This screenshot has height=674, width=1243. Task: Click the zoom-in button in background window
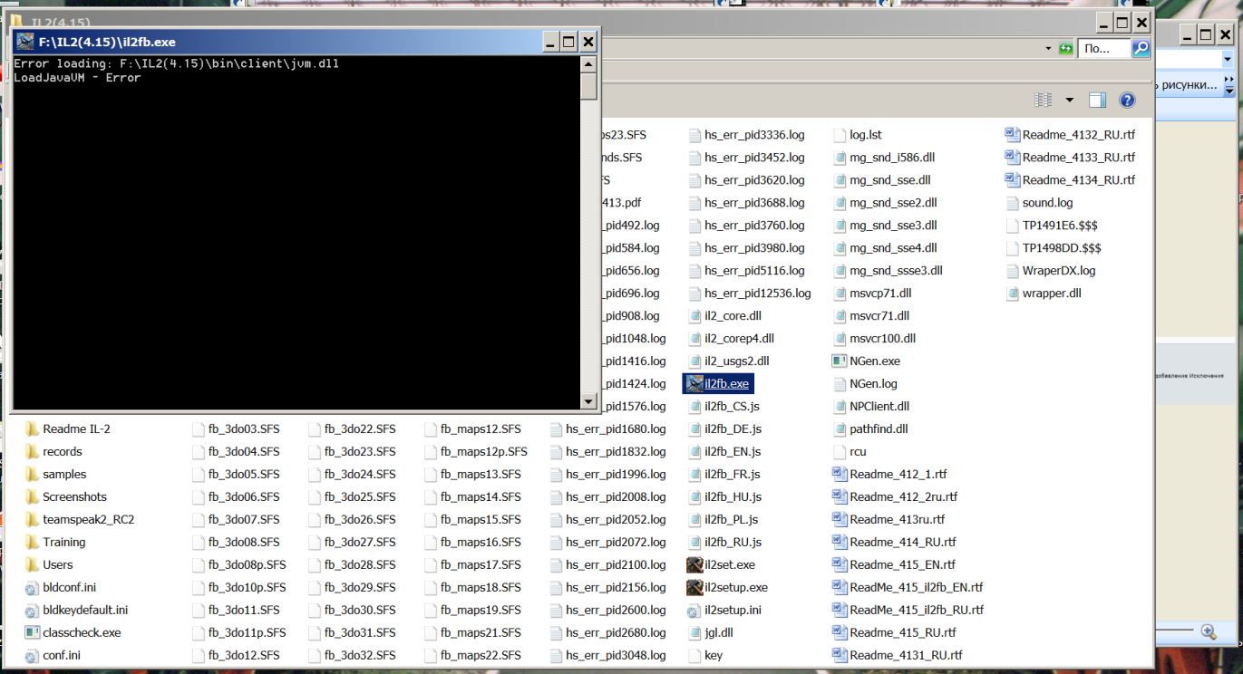[1208, 632]
